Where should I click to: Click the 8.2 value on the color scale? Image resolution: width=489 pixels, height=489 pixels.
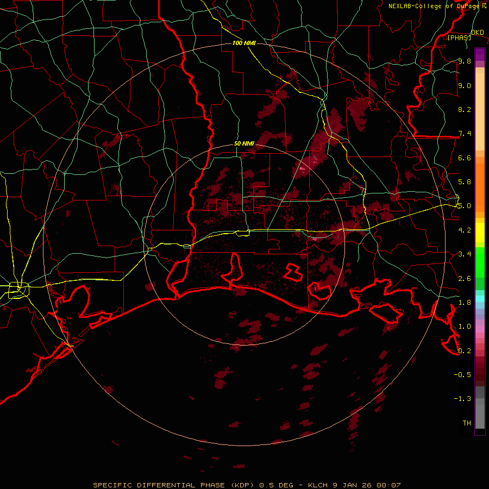(x=465, y=109)
